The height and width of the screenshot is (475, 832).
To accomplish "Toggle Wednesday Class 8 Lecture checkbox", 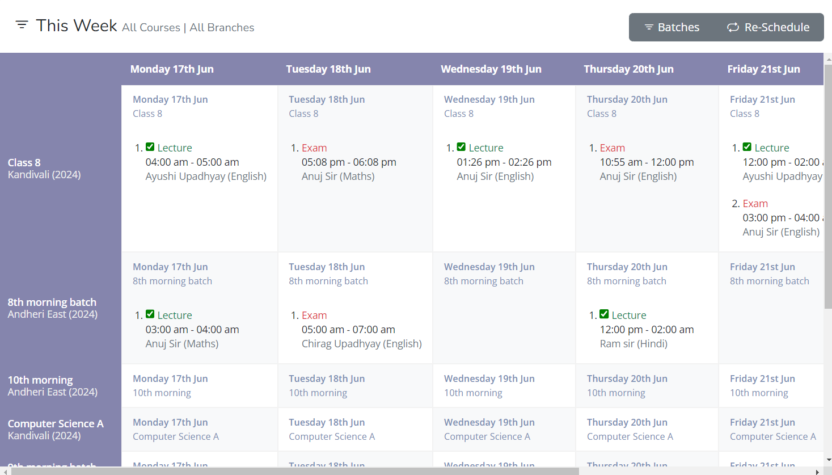I will (x=461, y=147).
